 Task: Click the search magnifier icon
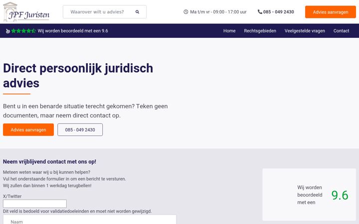pyautogui.click(x=137, y=12)
